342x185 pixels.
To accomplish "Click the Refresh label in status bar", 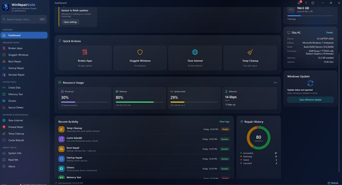I will [x=335, y=183].
